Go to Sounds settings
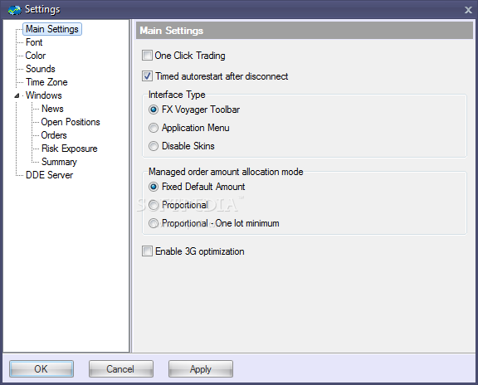This screenshot has width=478, height=385. (40, 69)
